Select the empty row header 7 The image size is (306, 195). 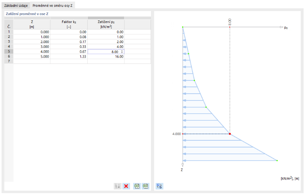[9, 61]
